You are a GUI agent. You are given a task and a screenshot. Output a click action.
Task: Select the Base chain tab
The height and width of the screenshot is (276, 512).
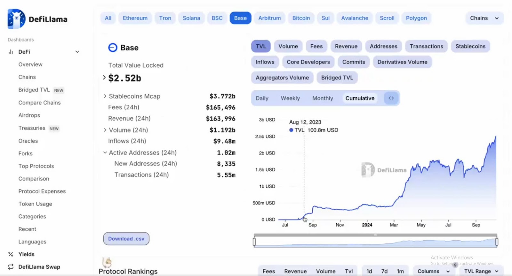point(240,18)
